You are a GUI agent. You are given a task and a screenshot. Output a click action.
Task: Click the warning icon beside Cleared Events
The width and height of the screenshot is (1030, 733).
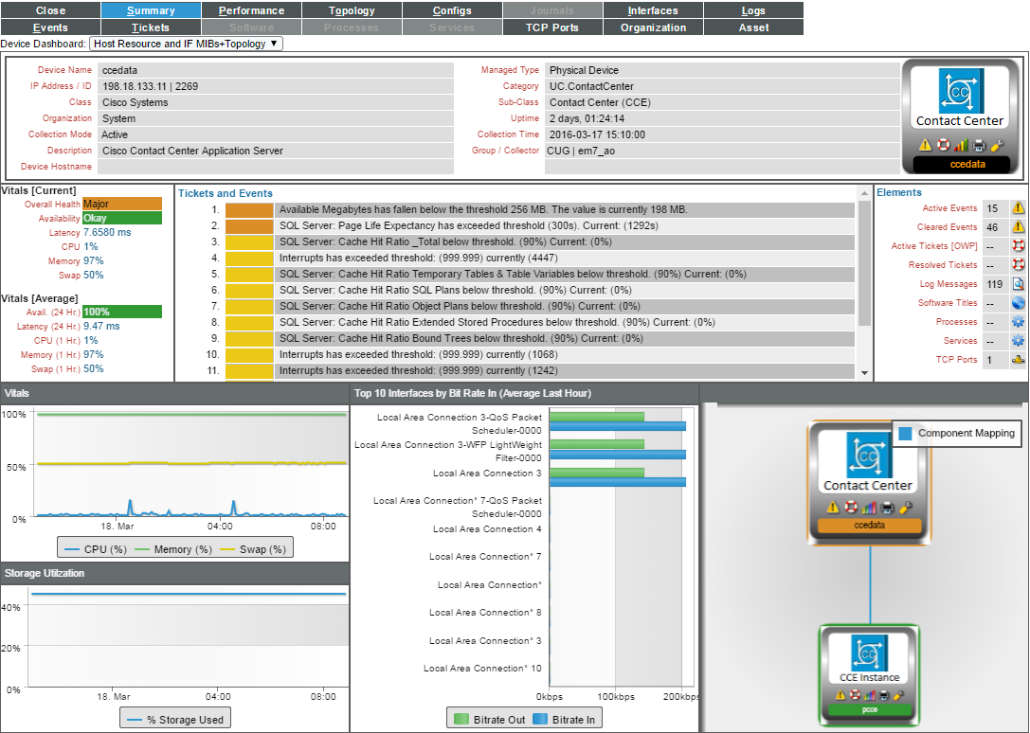click(1019, 227)
